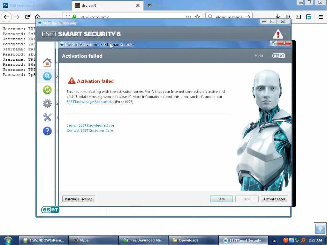
Task: Close the dro.pm/t tab
Action: click(x=138, y=5)
